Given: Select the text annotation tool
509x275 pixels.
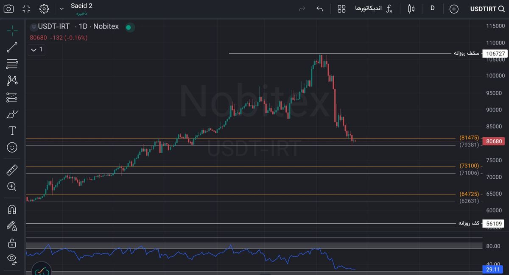Looking at the screenshot, I should 12,131.
